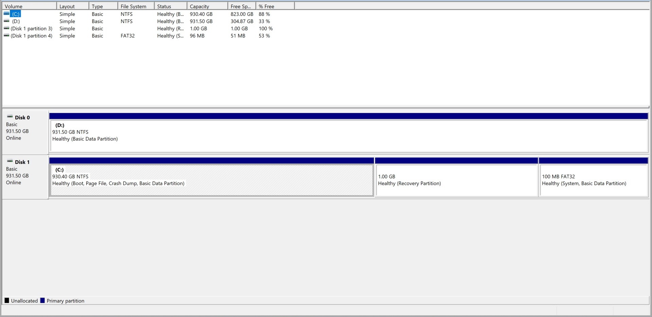Image resolution: width=652 pixels, height=317 pixels.
Task: Select the C: partition in graphical view
Action: coord(204,180)
